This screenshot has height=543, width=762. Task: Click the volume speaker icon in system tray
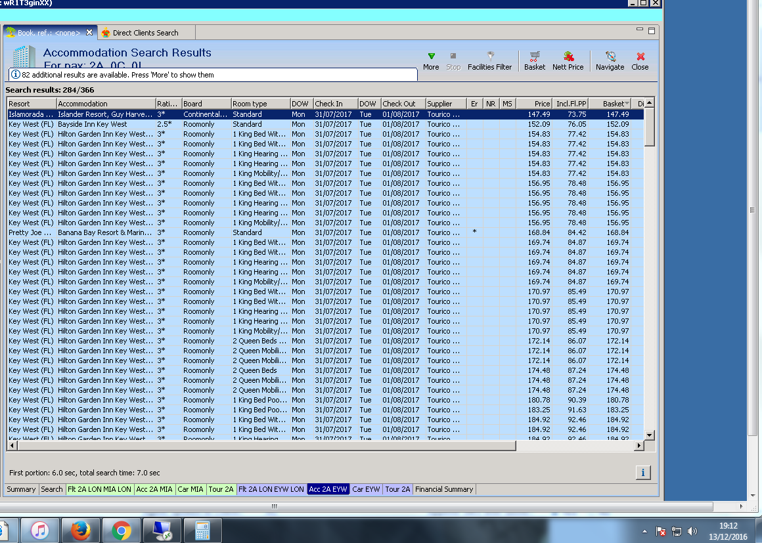coord(692,531)
